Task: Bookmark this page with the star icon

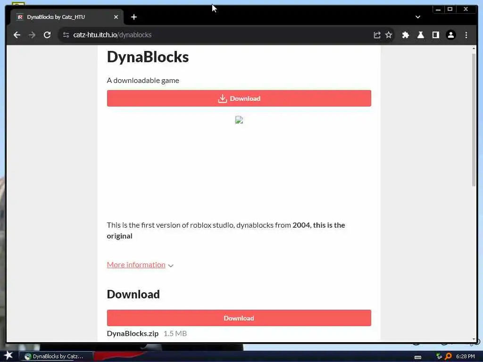Action: tap(389, 35)
